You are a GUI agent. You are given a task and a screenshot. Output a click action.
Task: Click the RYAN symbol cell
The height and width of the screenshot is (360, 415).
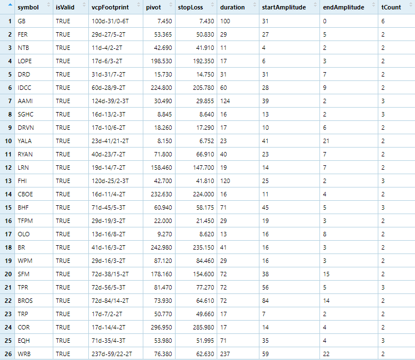point(34,154)
